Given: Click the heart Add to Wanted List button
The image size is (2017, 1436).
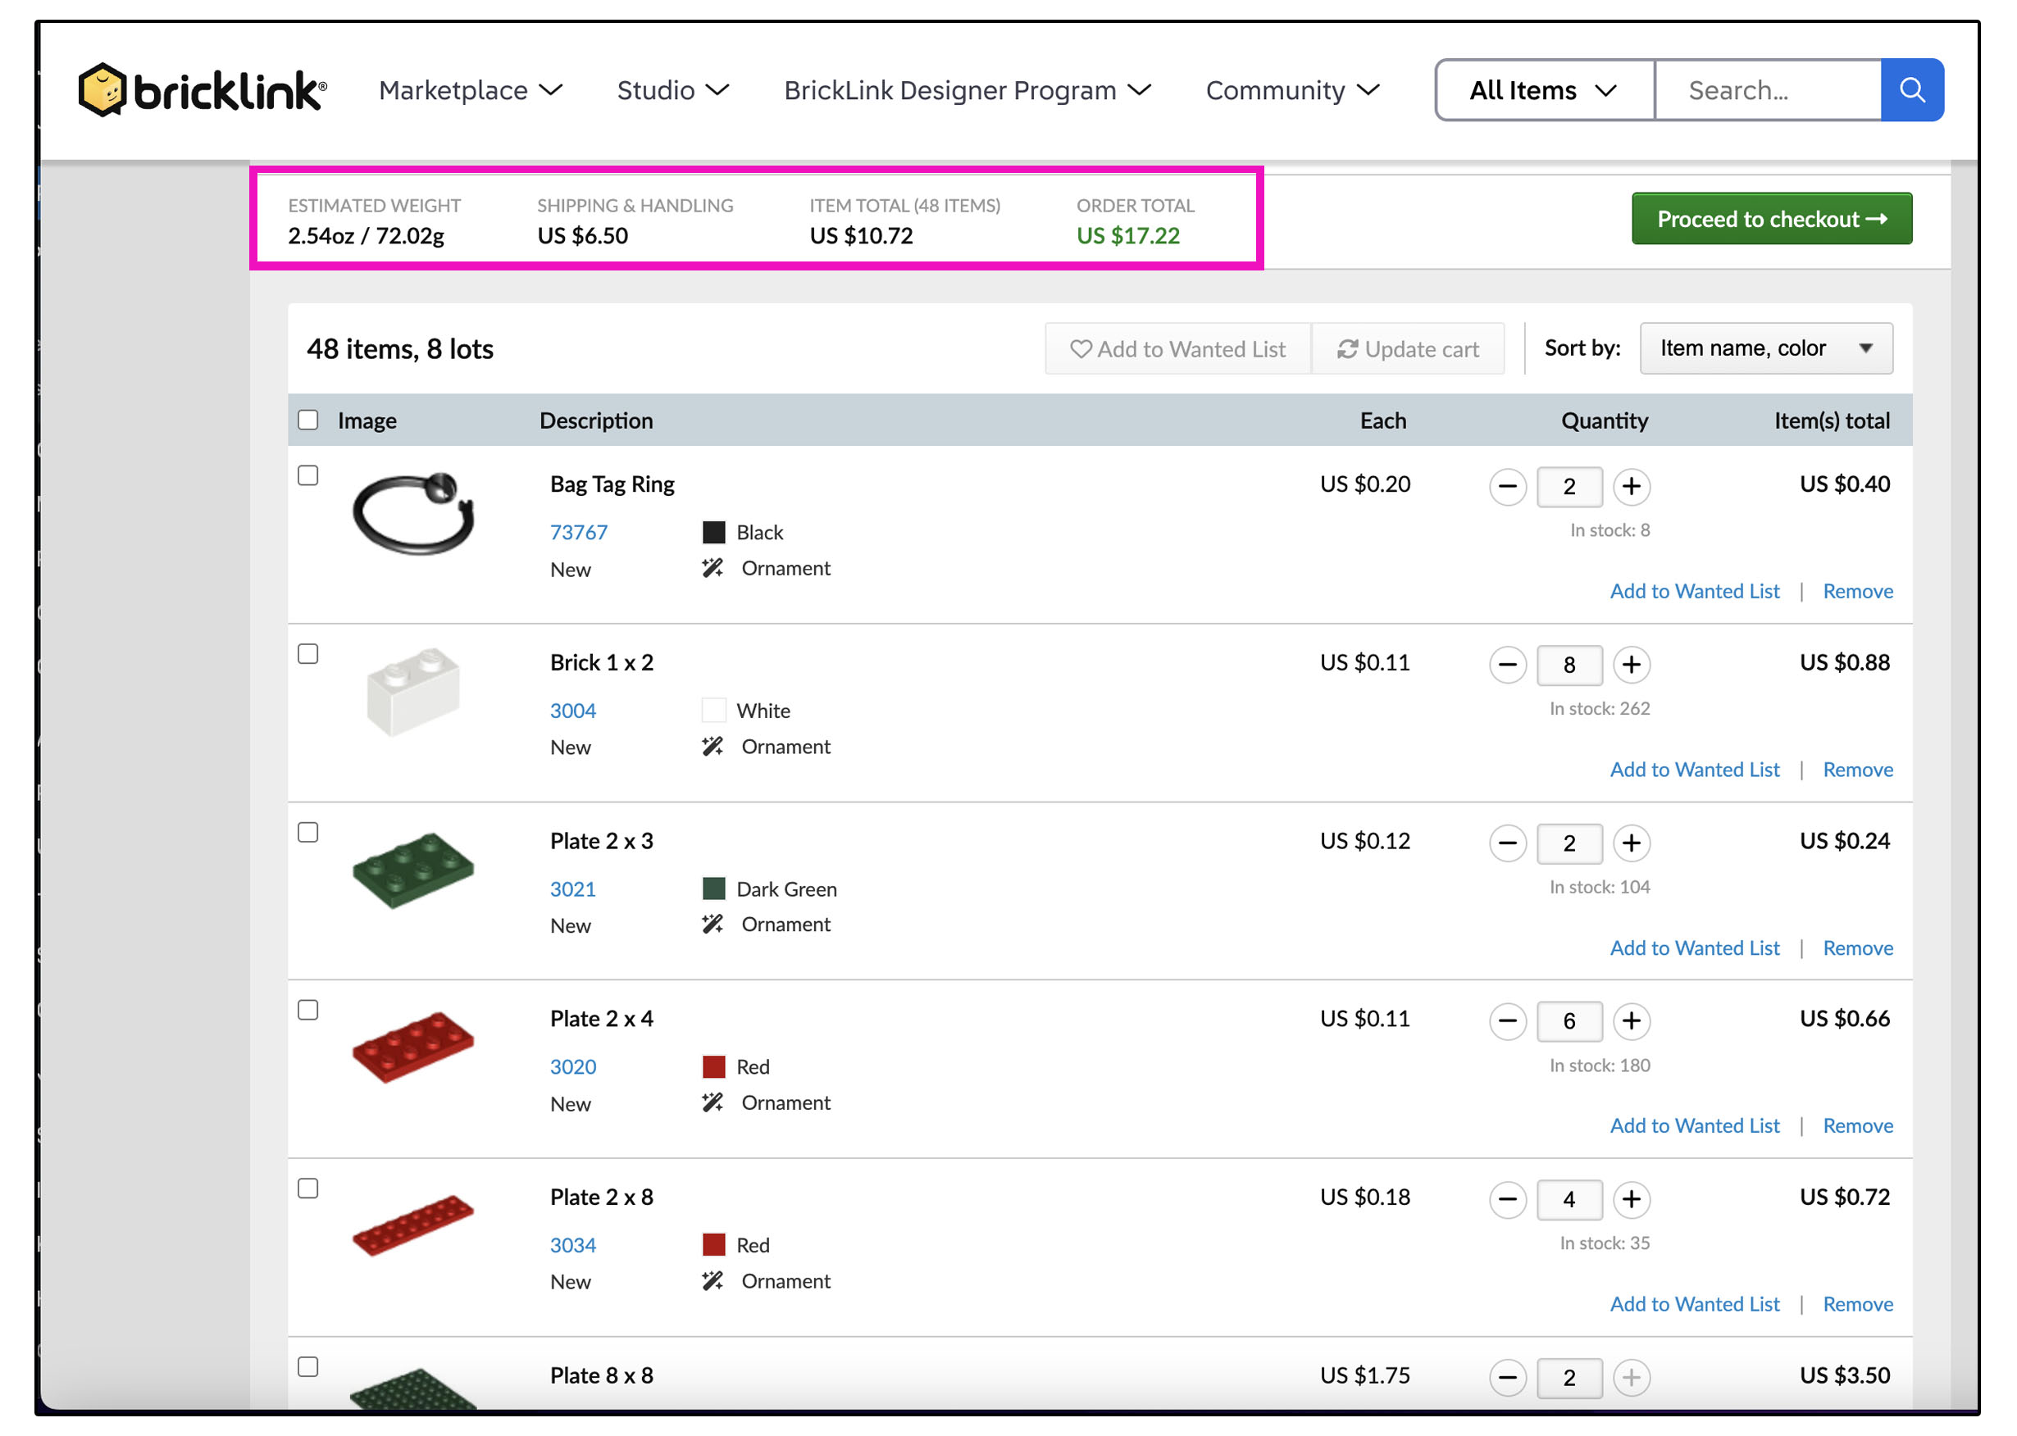Looking at the screenshot, I should pyautogui.click(x=1177, y=349).
